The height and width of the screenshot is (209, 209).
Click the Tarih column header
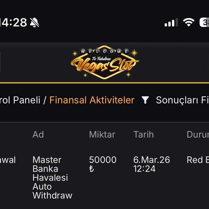tap(143, 134)
